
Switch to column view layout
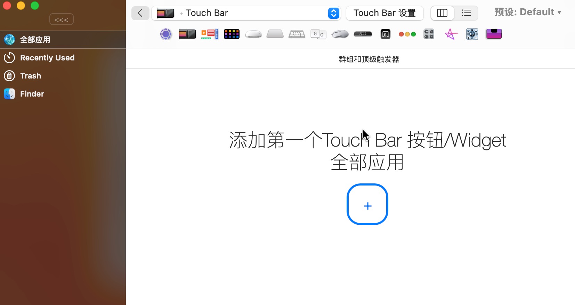[x=442, y=13]
